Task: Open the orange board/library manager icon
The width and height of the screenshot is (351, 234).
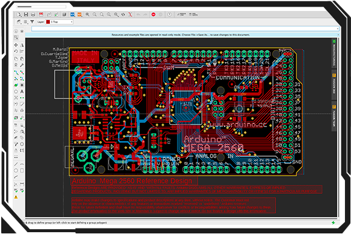Action: point(80,15)
